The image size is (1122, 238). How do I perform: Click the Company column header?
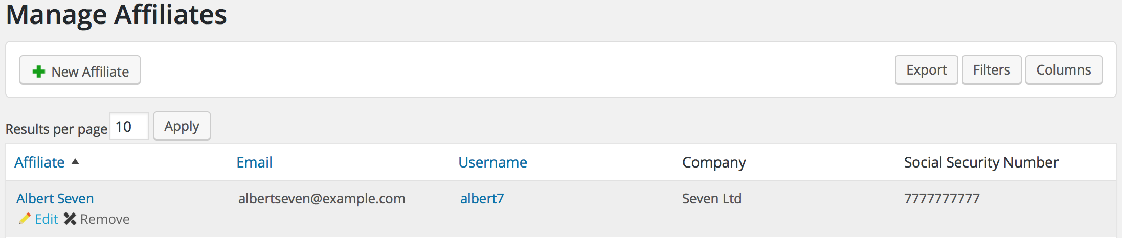coord(714,162)
